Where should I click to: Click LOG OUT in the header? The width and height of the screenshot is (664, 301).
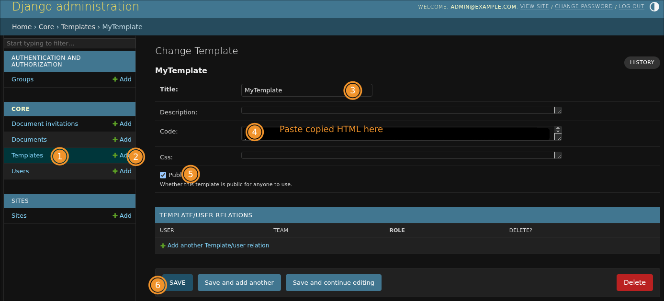click(x=631, y=7)
